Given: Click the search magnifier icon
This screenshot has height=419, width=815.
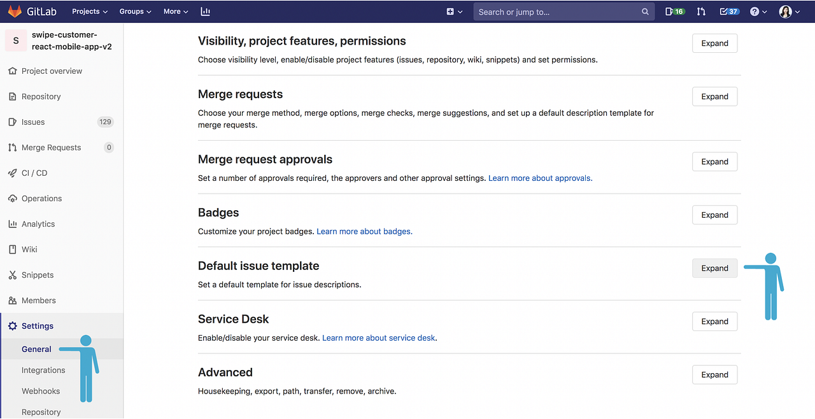Looking at the screenshot, I should click(x=645, y=11).
